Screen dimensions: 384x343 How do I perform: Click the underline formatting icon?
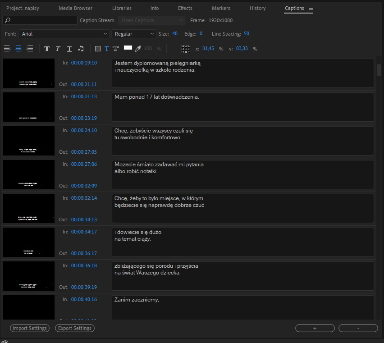[x=69, y=49]
